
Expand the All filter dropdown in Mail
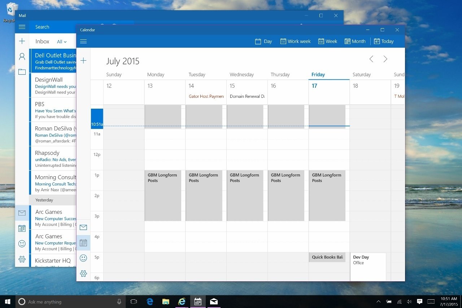pos(62,42)
